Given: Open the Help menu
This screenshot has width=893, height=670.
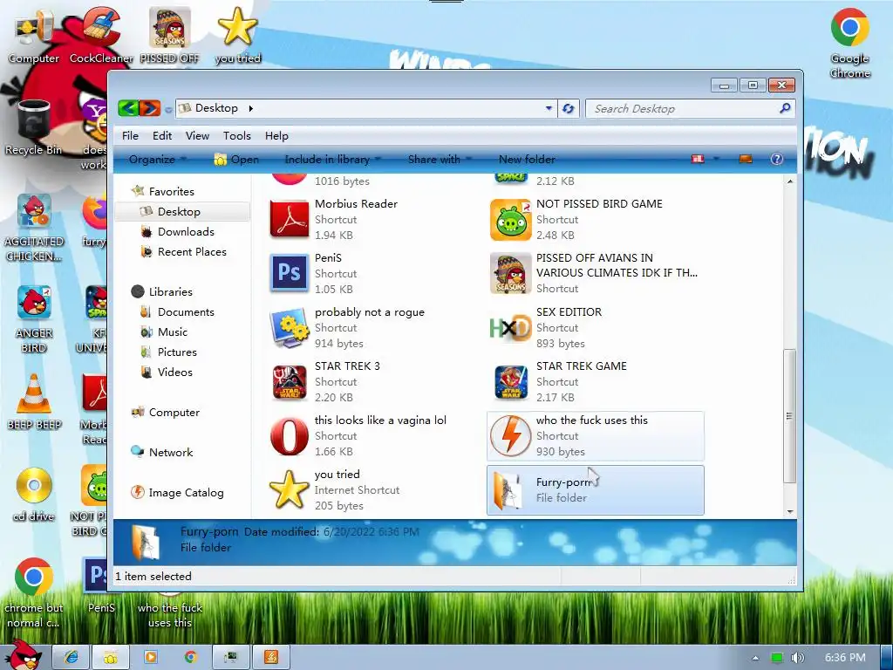Looking at the screenshot, I should pyautogui.click(x=276, y=135).
